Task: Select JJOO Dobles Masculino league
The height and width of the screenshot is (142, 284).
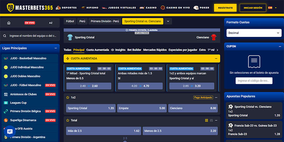Action: tap(30, 76)
